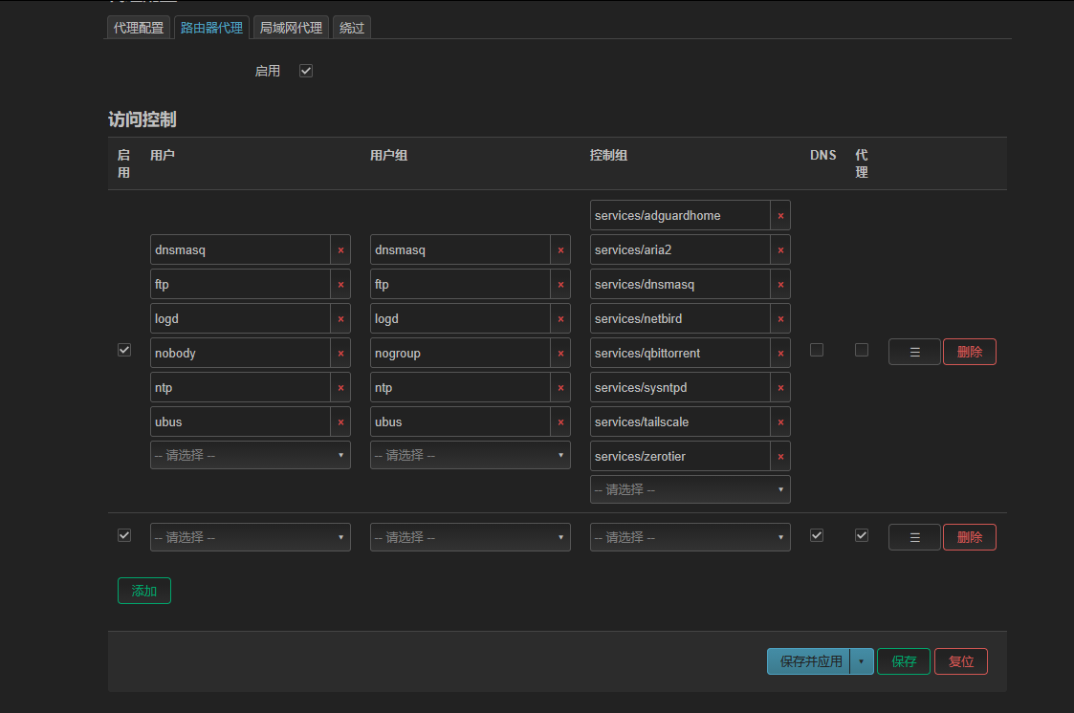Toggle the top 启用 checkbox
The height and width of the screenshot is (713, 1074).
click(306, 71)
